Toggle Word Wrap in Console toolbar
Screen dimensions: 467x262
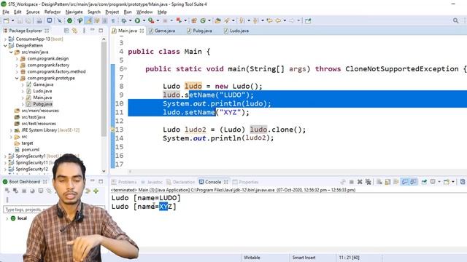(x=396, y=182)
